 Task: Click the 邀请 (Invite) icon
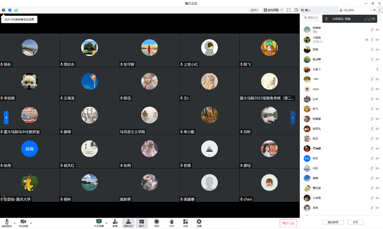(x=115, y=223)
